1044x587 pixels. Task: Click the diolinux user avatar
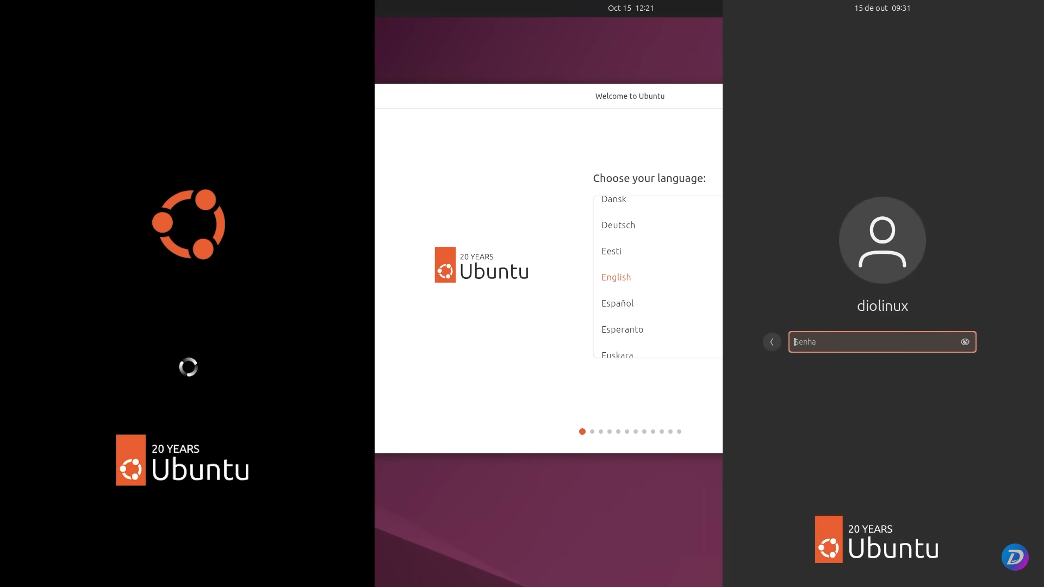pyautogui.click(x=881, y=240)
